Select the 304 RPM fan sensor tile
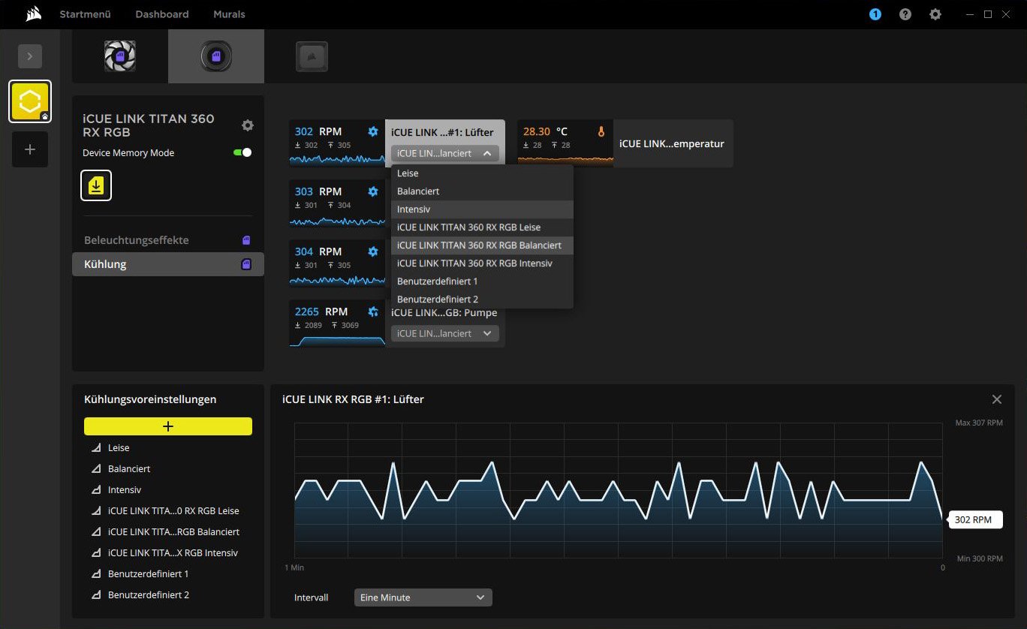The width and height of the screenshot is (1027, 629). coord(337,263)
